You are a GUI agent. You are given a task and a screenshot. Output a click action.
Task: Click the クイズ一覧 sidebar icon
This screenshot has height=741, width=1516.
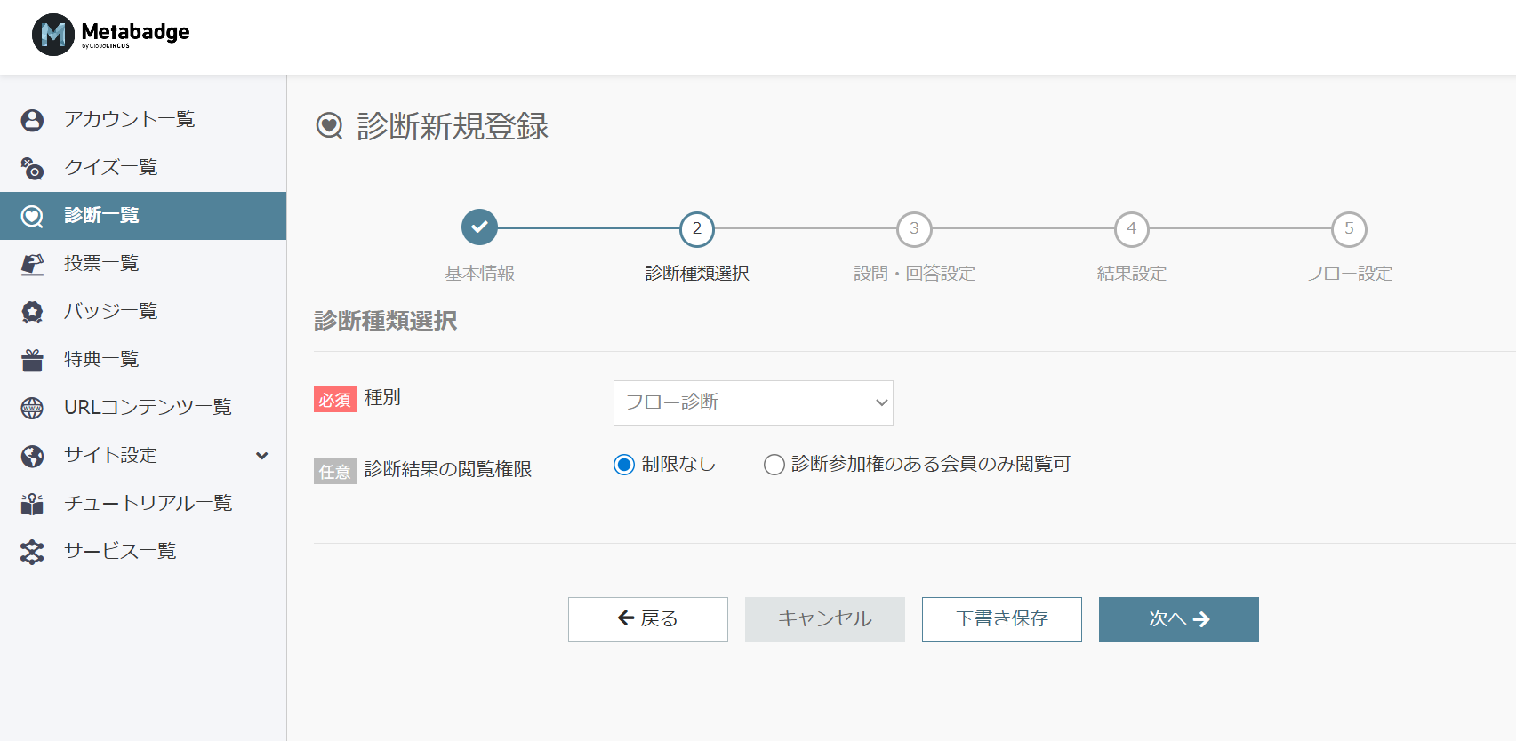coord(33,168)
